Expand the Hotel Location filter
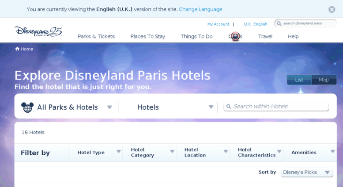 click(x=203, y=153)
